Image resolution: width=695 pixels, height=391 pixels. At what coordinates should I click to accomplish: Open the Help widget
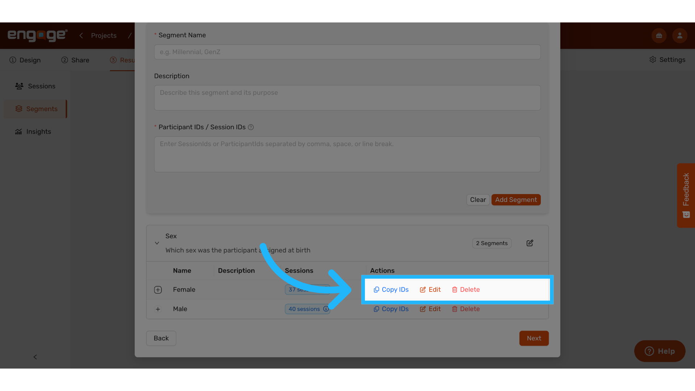pos(660,351)
